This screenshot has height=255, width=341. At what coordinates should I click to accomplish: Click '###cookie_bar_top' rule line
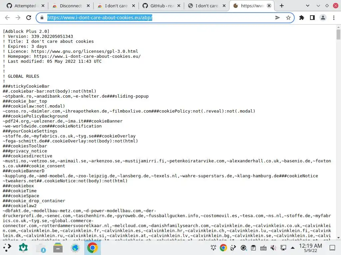click(25, 101)
